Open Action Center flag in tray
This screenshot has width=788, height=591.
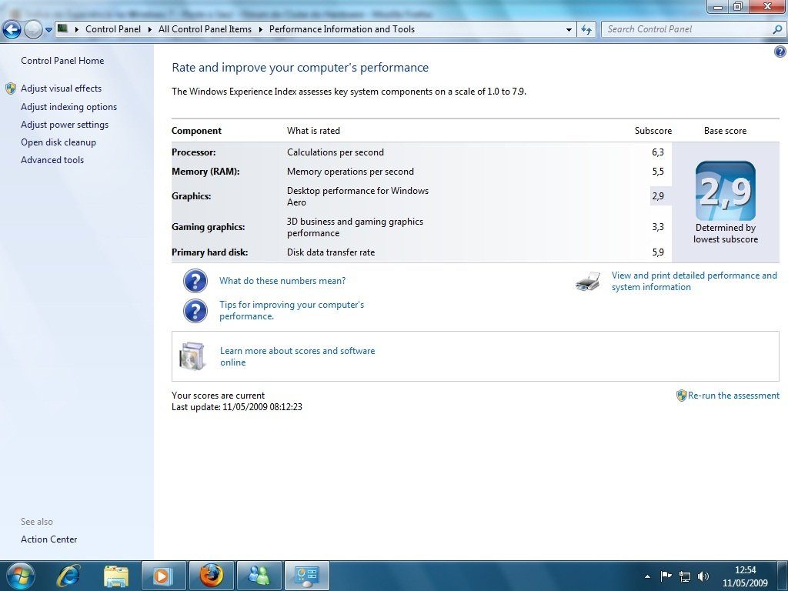pos(666,576)
